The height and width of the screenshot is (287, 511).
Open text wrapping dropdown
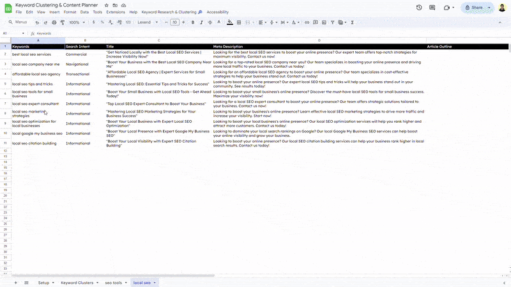click(x=284, y=22)
